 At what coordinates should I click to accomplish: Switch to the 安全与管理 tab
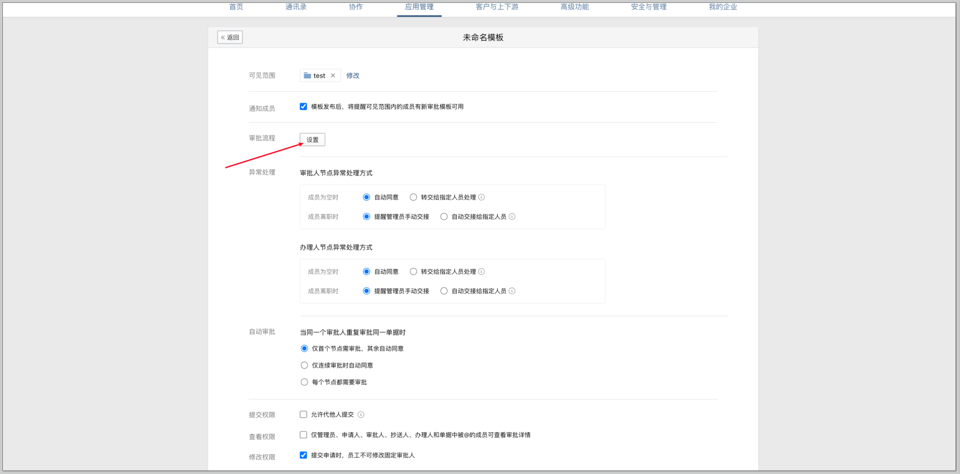click(x=649, y=7)
